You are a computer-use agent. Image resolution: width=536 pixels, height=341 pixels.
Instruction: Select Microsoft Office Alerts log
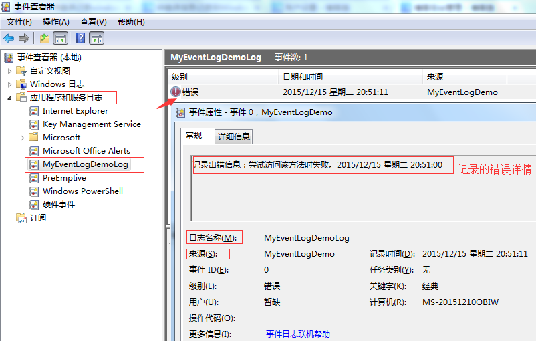click(x=86, y=151)
